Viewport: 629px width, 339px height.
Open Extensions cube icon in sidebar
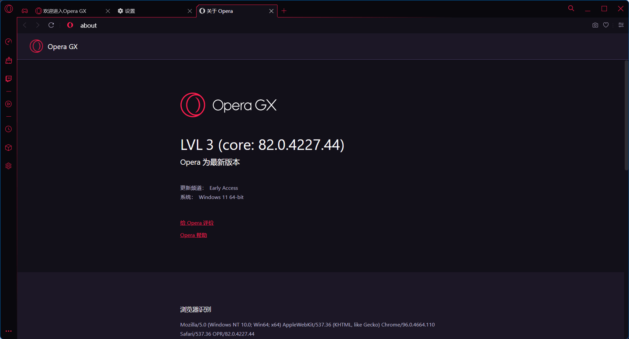click(8, 148)
